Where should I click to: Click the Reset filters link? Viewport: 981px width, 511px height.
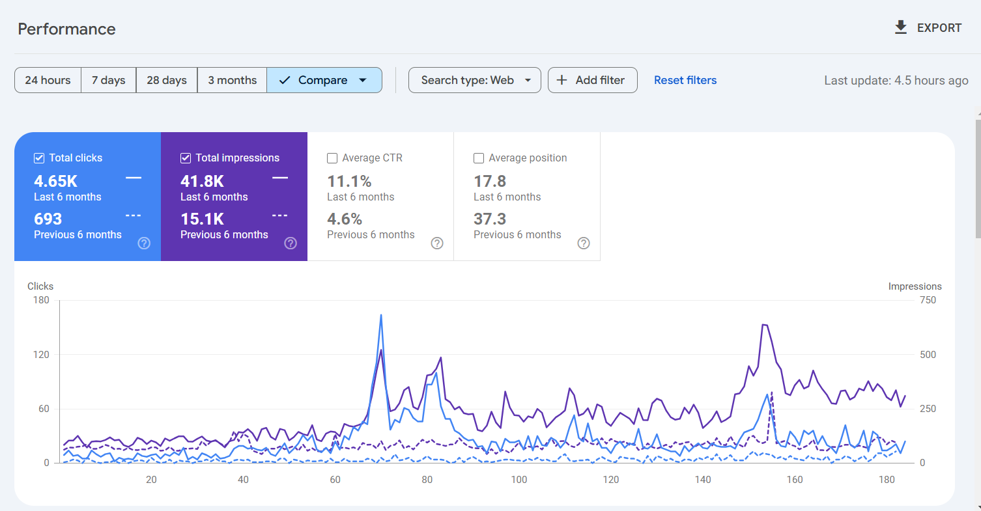pyautogui.click(x=685, y=80)
